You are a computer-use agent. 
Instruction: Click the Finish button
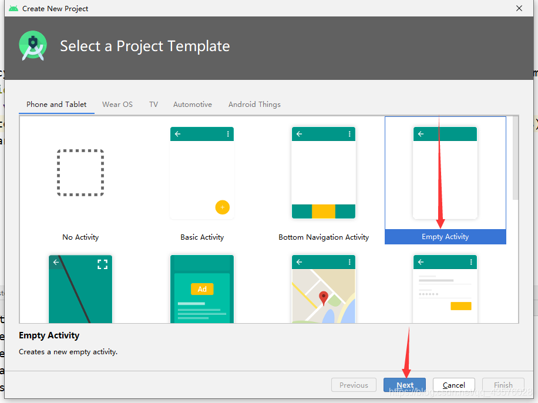[x=503, y=385]
